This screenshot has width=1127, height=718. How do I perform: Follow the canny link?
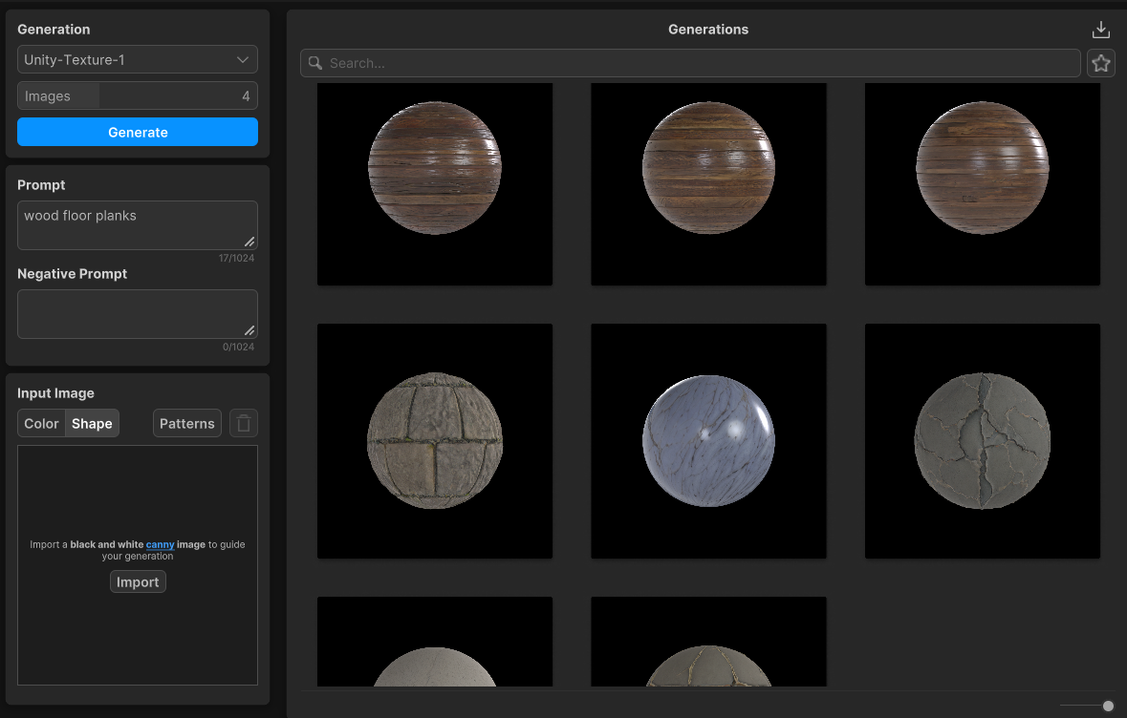(x=161, y=545)
